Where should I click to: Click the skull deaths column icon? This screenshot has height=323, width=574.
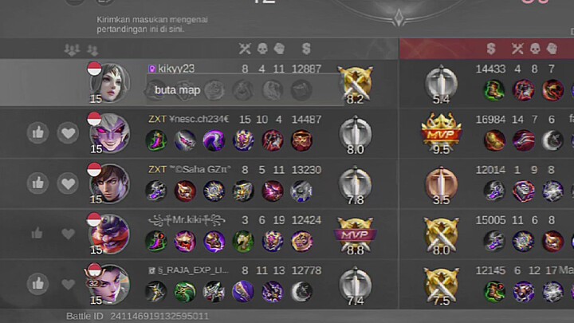coord(262,49)
